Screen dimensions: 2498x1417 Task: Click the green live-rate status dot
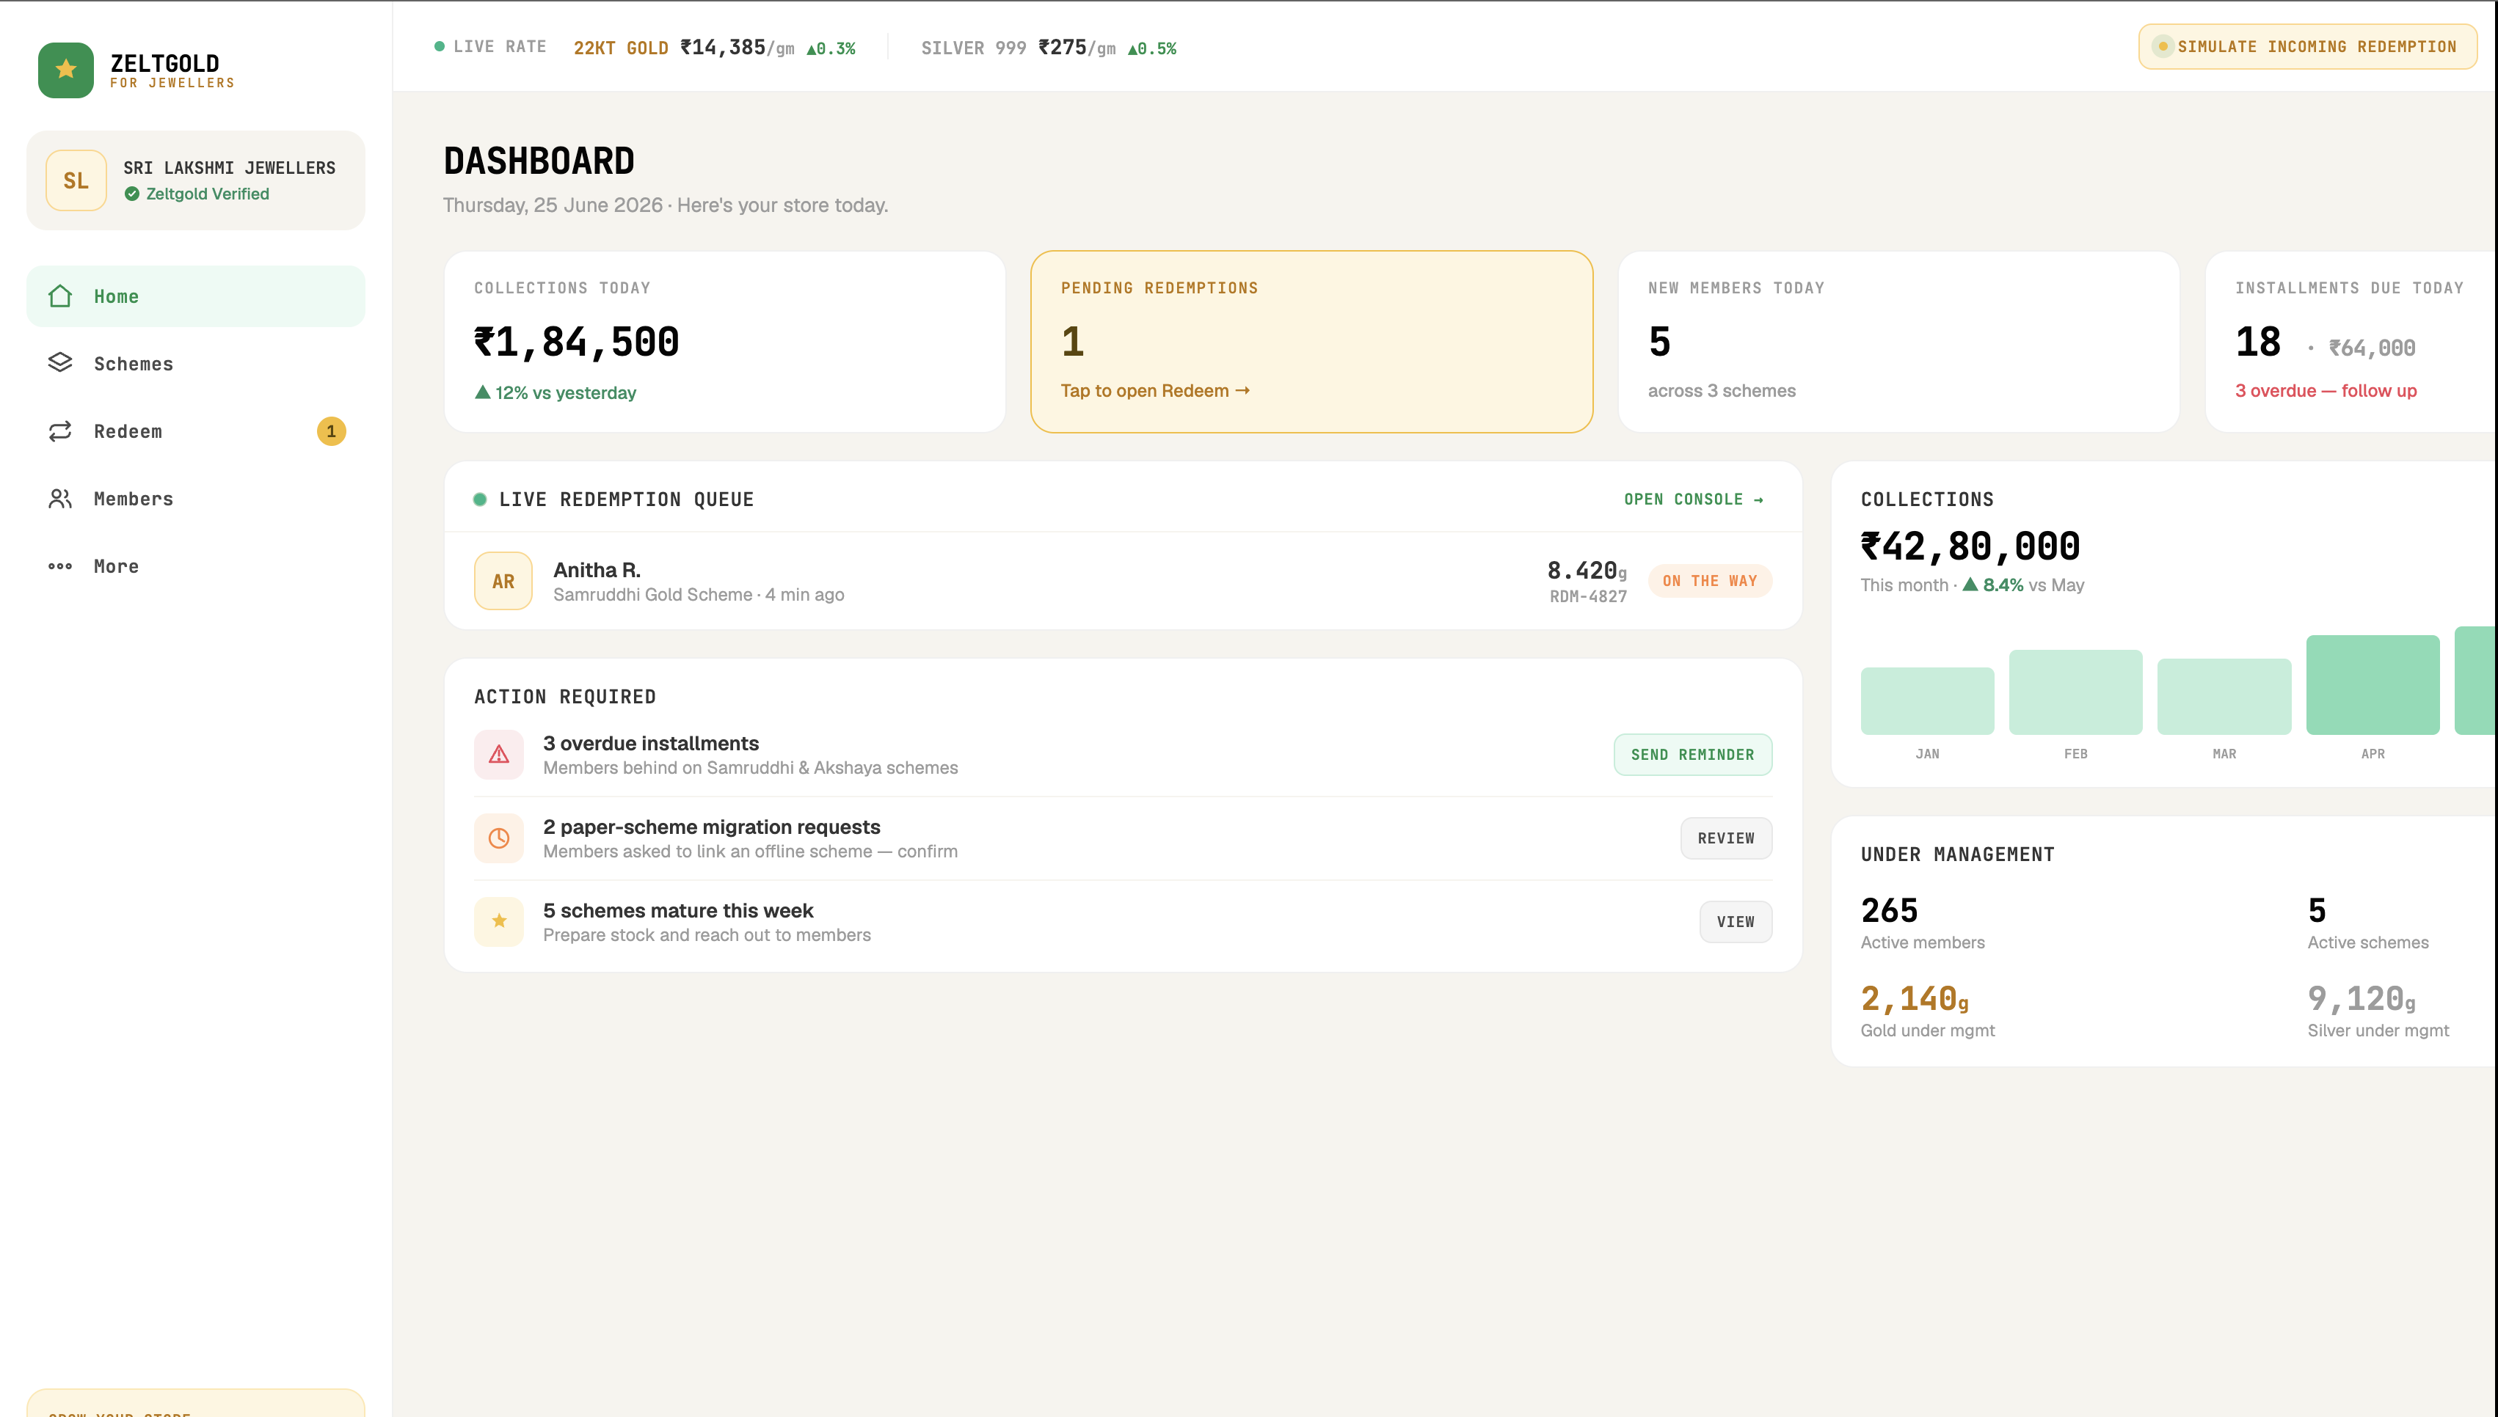click(x=439, y=47)
